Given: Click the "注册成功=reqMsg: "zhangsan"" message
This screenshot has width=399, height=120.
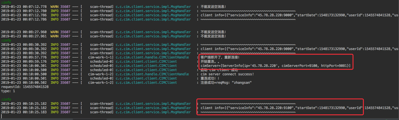Looking at the screenshot, I should (226, 83).
